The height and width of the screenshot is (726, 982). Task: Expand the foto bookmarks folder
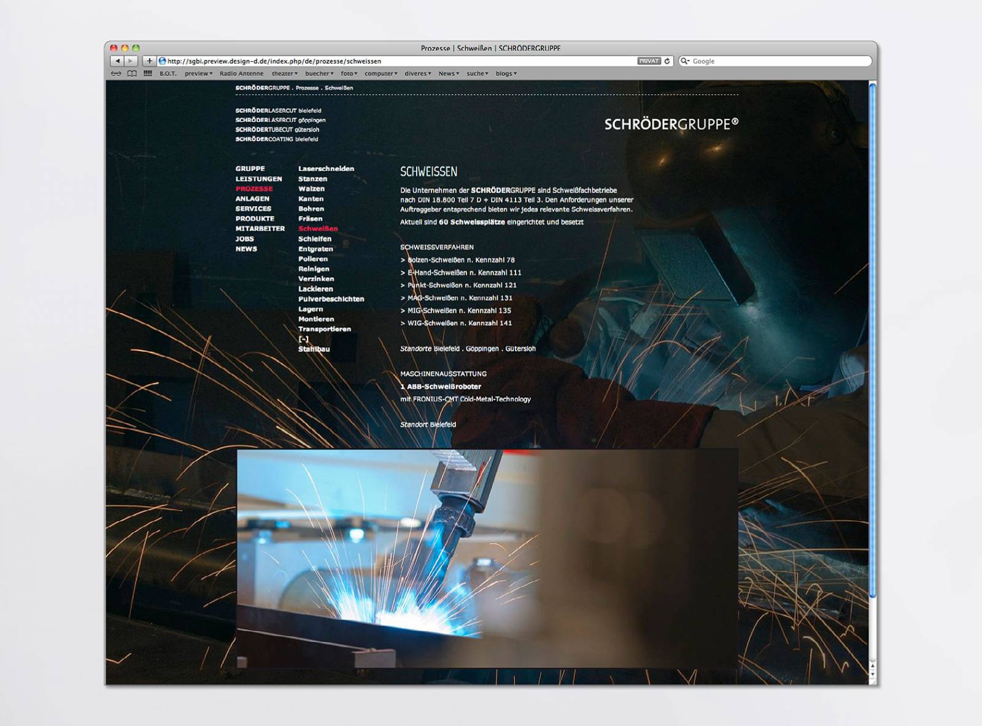tap(349, 74)
